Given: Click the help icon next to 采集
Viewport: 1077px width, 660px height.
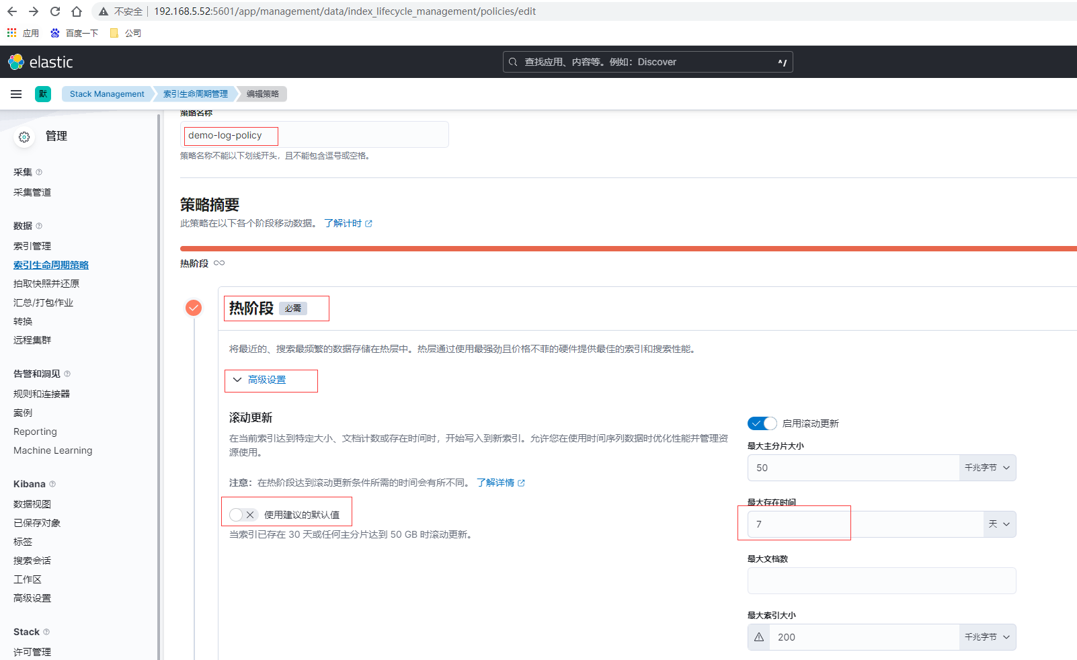Looking at the screenshot, I should click(x=39, y=172).
